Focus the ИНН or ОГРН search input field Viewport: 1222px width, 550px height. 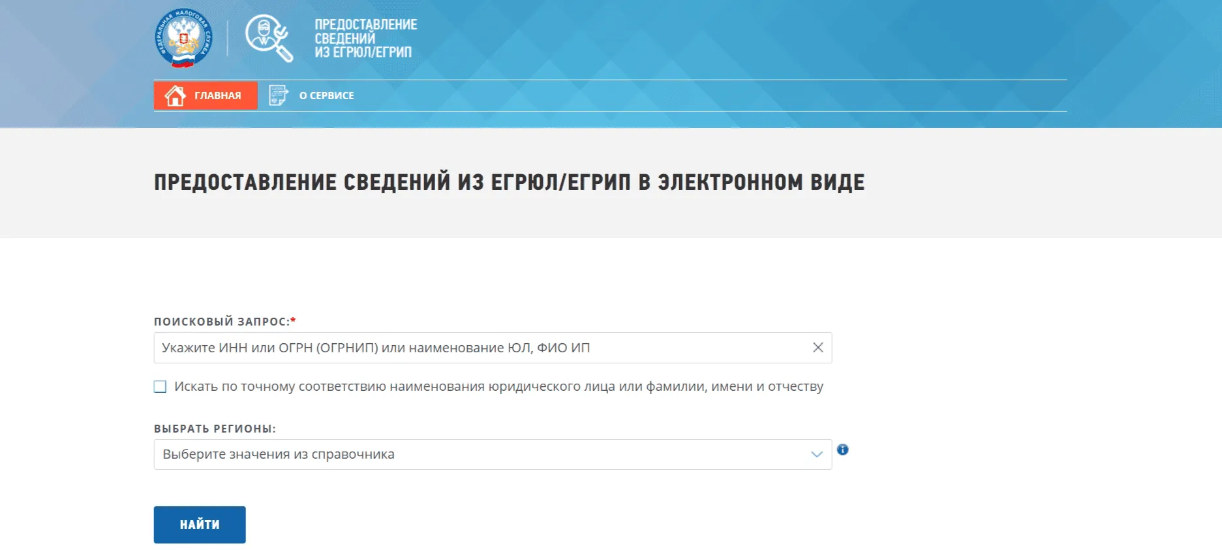pyautogui.click(x=480, y=348)
